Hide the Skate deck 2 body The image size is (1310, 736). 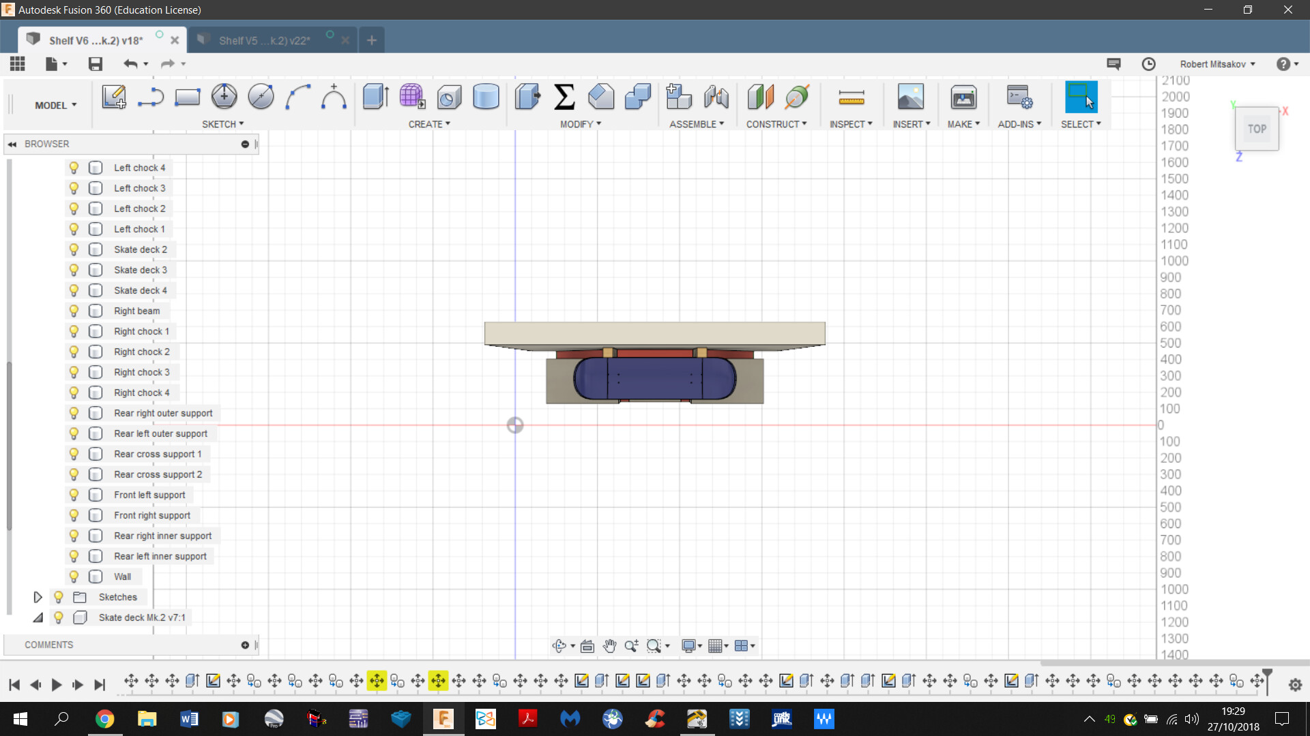click(x=74, y=249)
